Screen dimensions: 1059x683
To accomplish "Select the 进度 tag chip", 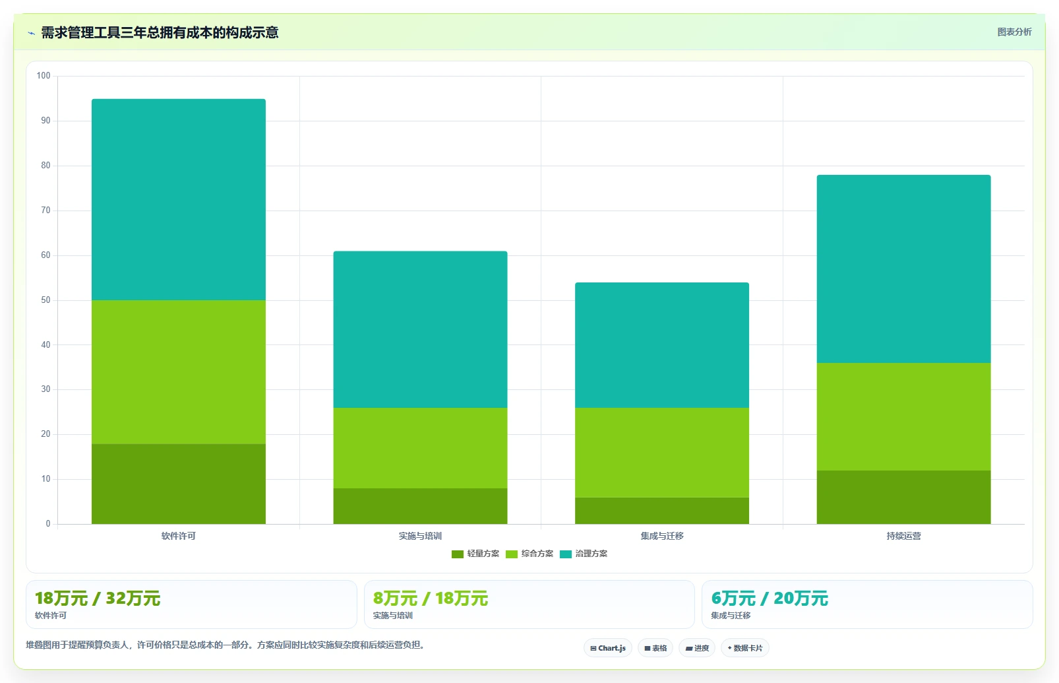I will pos(697,648).
